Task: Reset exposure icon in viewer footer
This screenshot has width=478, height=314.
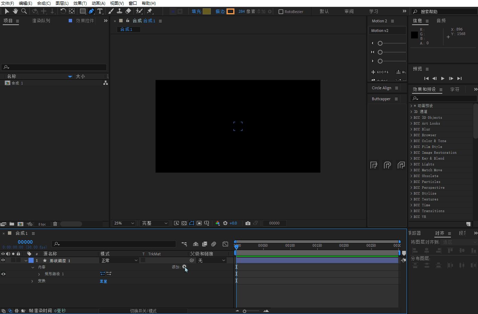Action: coord(225,223)
